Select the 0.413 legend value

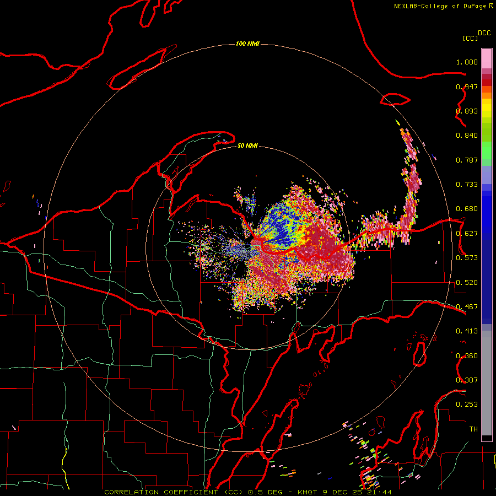tap(467, 331)
